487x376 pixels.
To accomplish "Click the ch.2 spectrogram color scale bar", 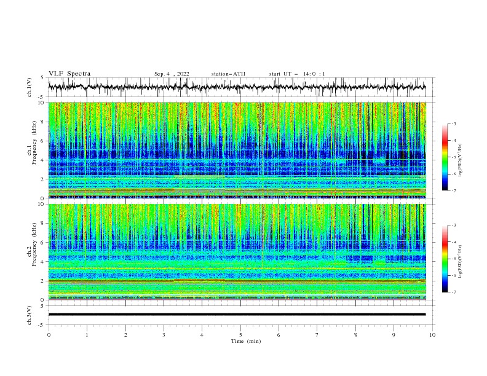I will tap(445, 259).
